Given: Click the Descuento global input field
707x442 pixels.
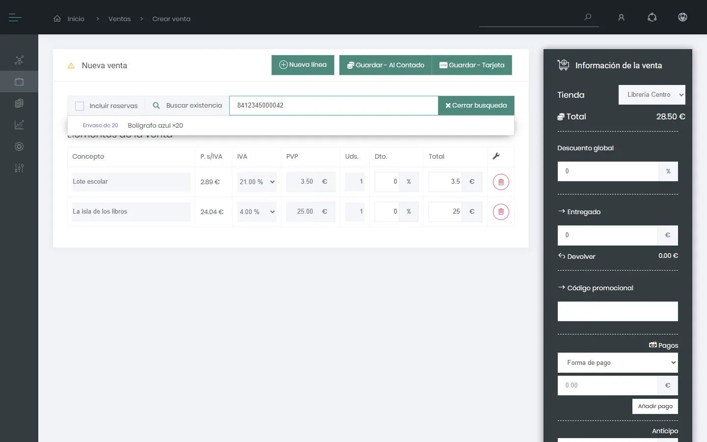Looking at the screenshot, I should 608,171.
